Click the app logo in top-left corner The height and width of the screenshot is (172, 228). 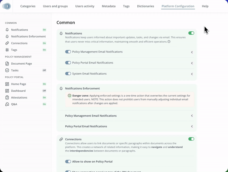[6, 6]
